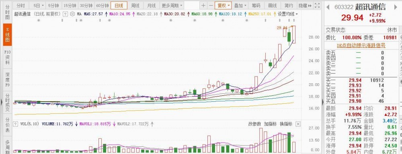Switch chart to 60分钟 period
402x154 pixels.
click(102, 5)
